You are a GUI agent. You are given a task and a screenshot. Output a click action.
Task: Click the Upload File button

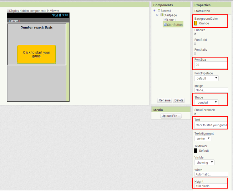pos(171,116)
